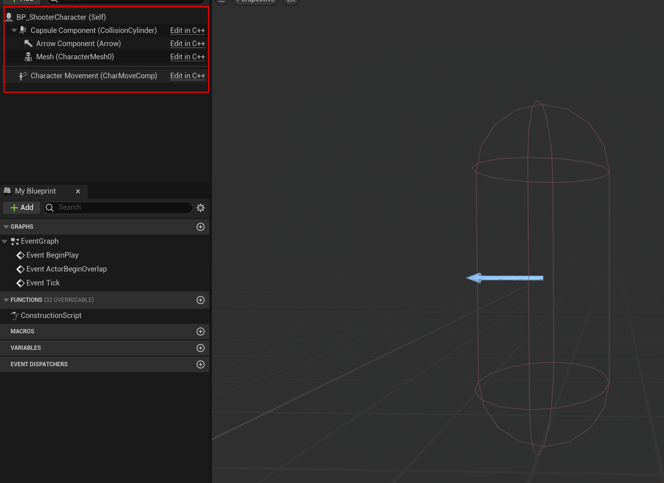The image size is (664, 483).
Task: Select Event Tick
Action: coord(43,283)
